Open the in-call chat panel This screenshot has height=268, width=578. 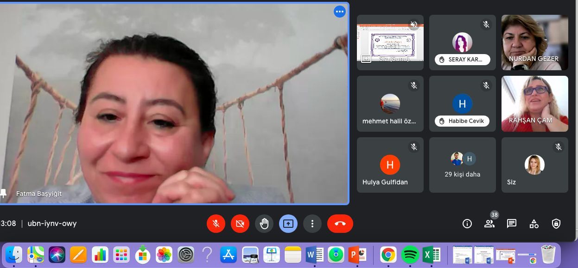[x=511, y=224]
